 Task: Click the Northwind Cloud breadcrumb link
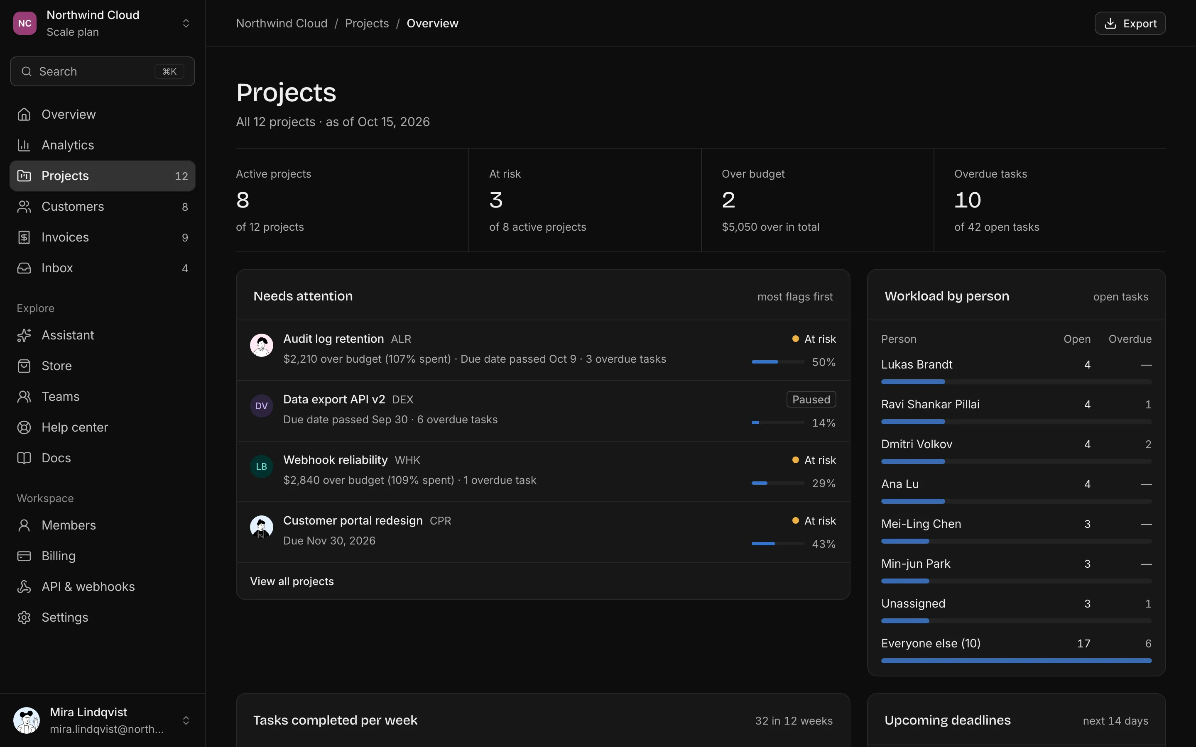pyautogui.click(x=282, y=23)
